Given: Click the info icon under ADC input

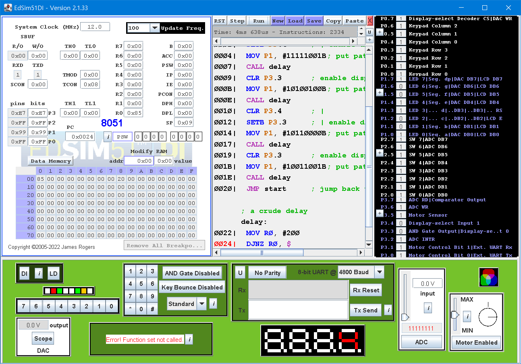Looking at the screenshot, I should point(428,308).
